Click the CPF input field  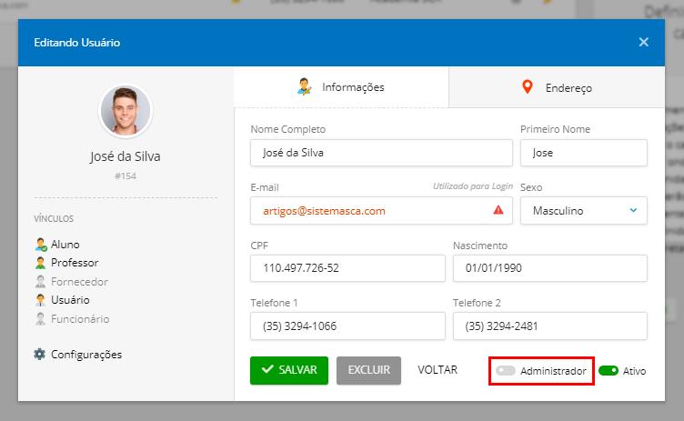coord(347,268)
